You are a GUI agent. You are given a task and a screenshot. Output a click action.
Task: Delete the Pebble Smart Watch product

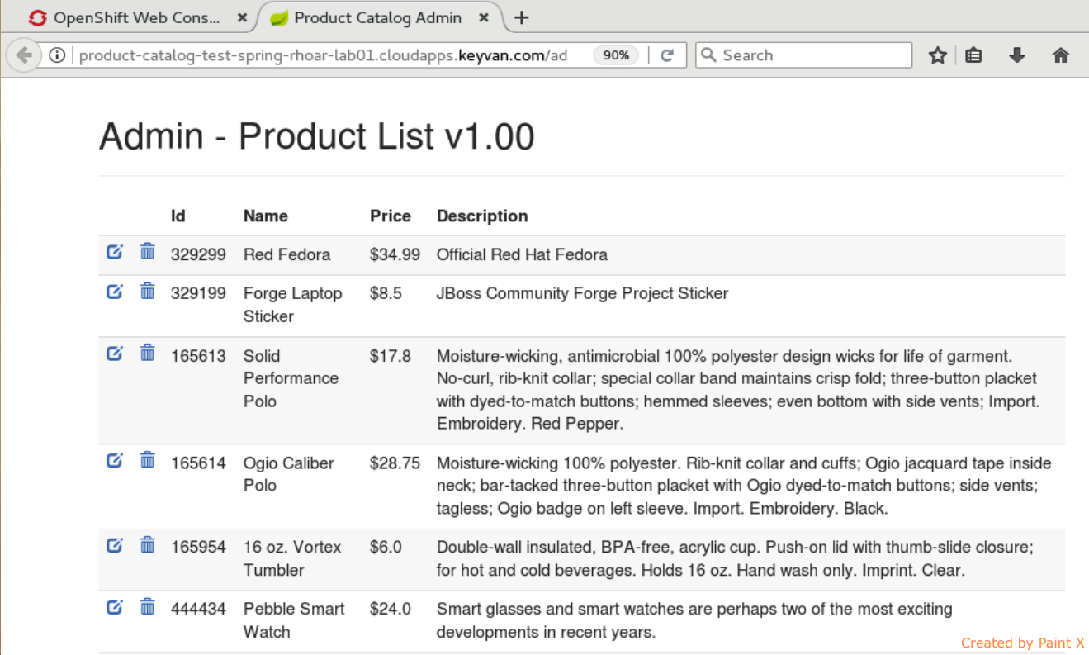[x=147, y=606]
